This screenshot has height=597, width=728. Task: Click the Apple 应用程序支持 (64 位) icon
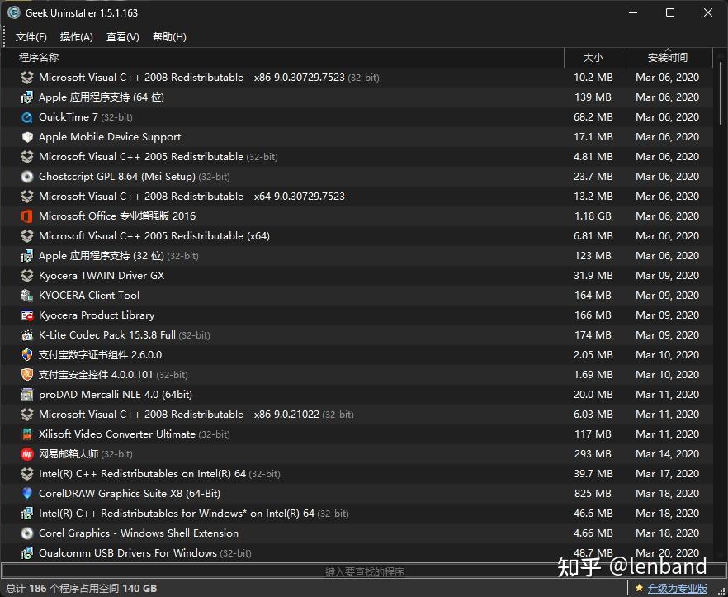[x=27, y=97]
